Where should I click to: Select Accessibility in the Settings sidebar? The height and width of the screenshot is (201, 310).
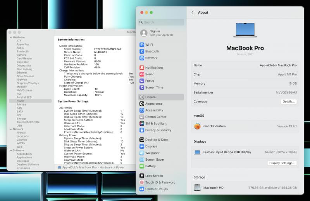(154, 110)
